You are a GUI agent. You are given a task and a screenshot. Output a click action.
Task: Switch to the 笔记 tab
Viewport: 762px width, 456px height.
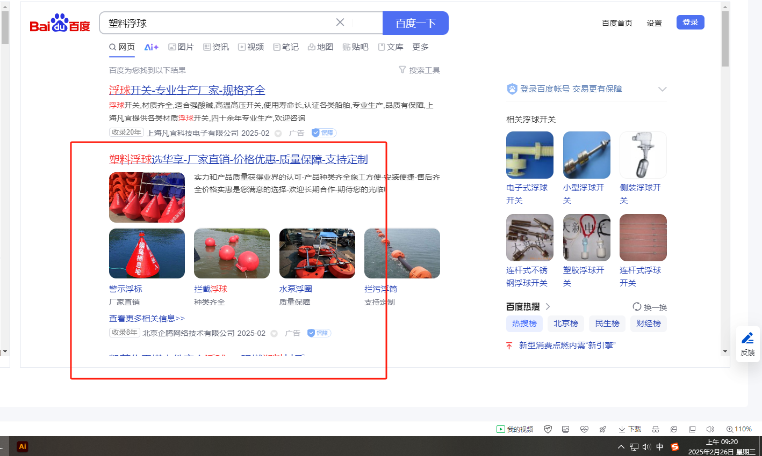[x=286, y=47]
